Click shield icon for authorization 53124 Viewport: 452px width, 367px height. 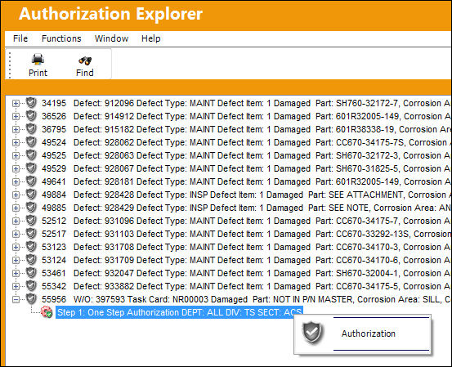point(31,260)
